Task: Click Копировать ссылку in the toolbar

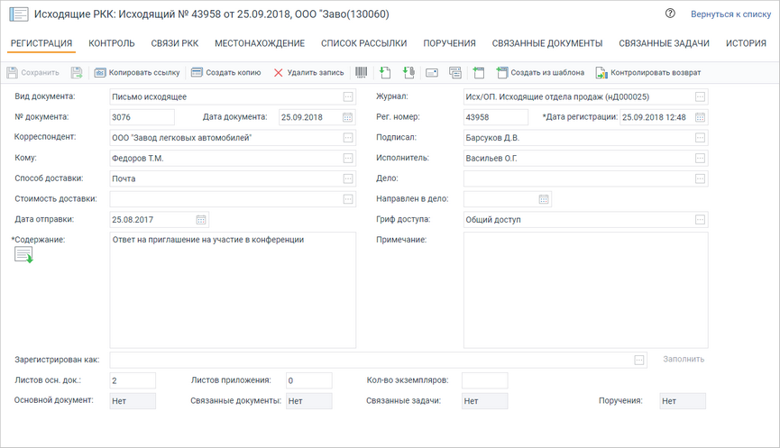Action: pyautogui.click(x=137, y=73)
